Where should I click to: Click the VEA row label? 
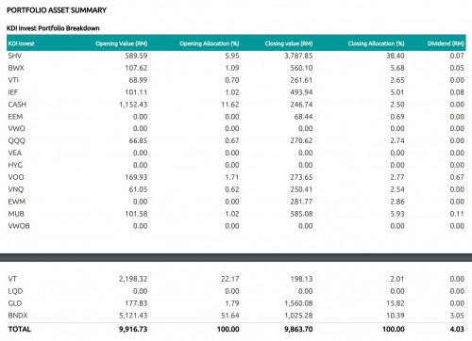pos(15,153)
